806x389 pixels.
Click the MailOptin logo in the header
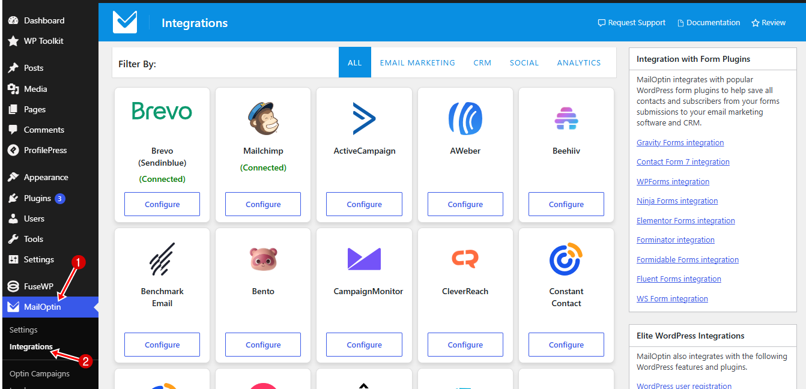point(125,22)
